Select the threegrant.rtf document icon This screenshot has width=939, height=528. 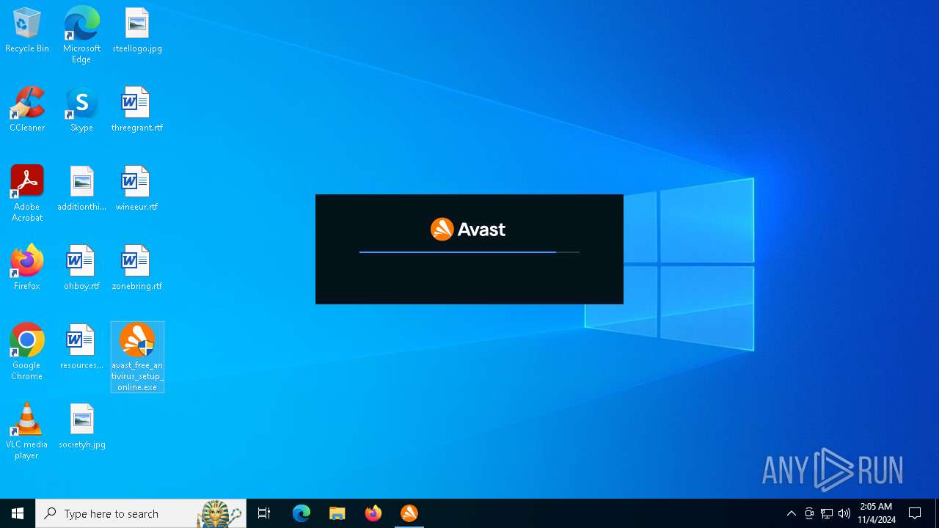point(137,110)
